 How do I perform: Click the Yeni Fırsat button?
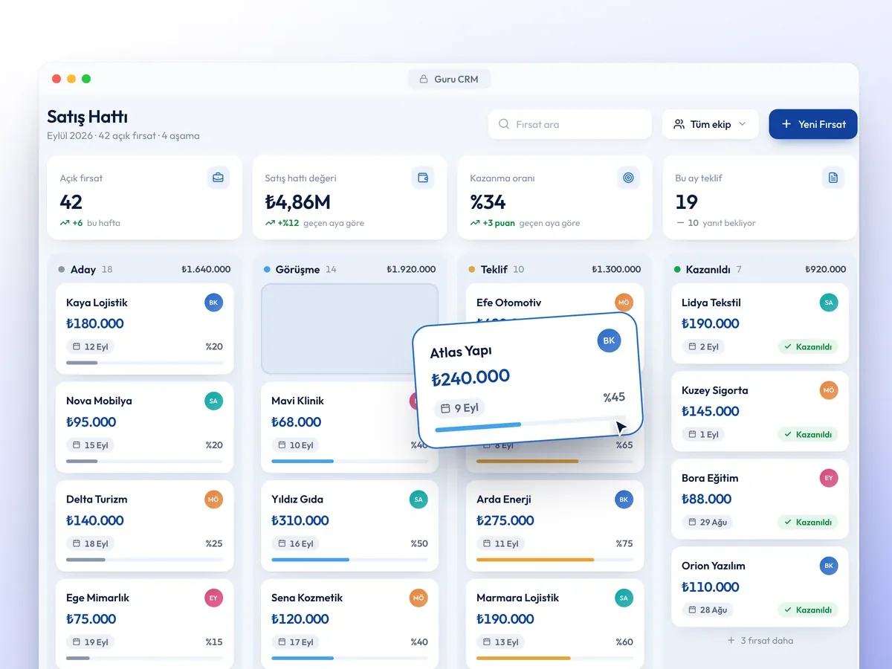tap(813, 124)
